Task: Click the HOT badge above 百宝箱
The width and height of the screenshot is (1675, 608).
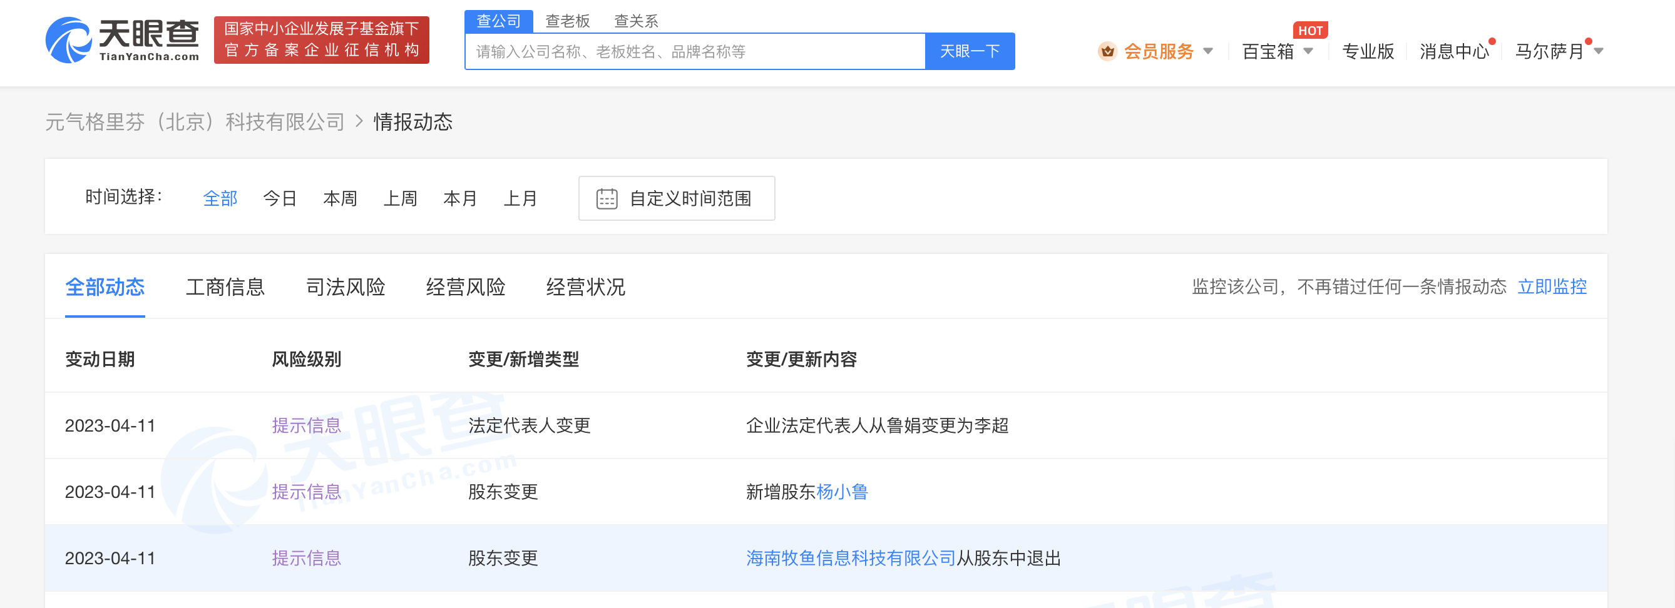Action: tap(1310, 31)
